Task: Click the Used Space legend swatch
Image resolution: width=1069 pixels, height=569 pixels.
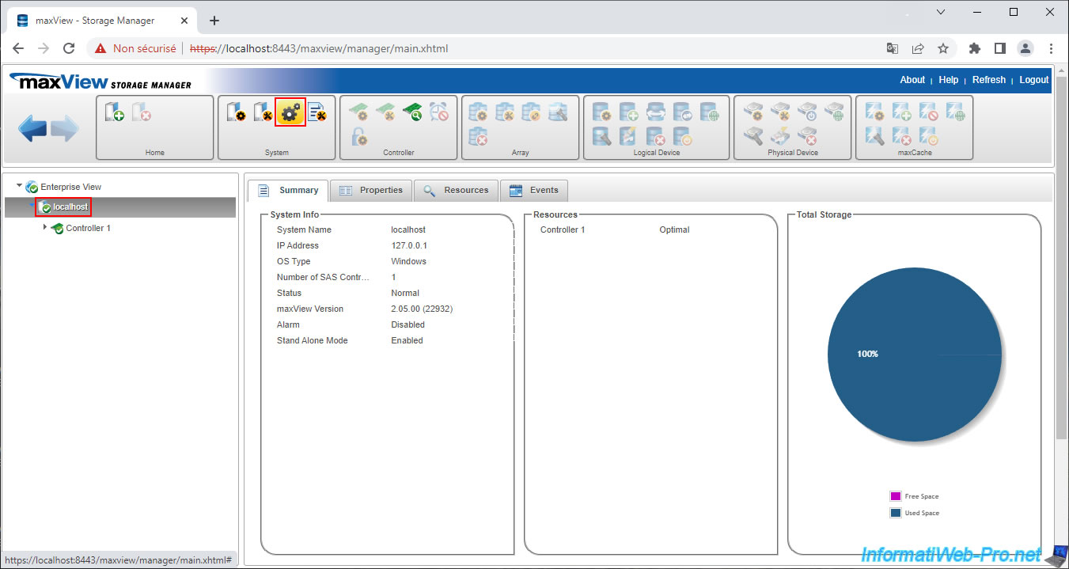Action: (x=895, y=513)
